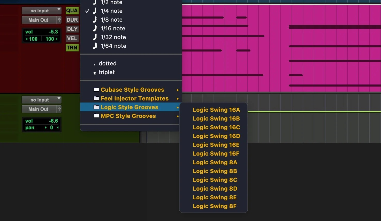The height and width of the screenshot is (221, 381).
Task: Select the 1/64 note value icon
Action: 95,46
